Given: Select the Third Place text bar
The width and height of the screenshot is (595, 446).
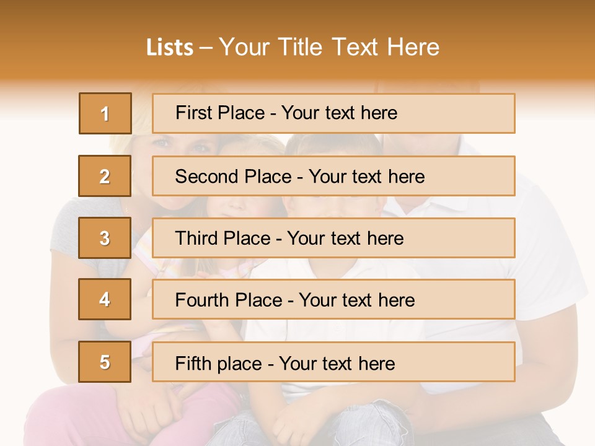Looking at the screenshot, I should 333,238.
